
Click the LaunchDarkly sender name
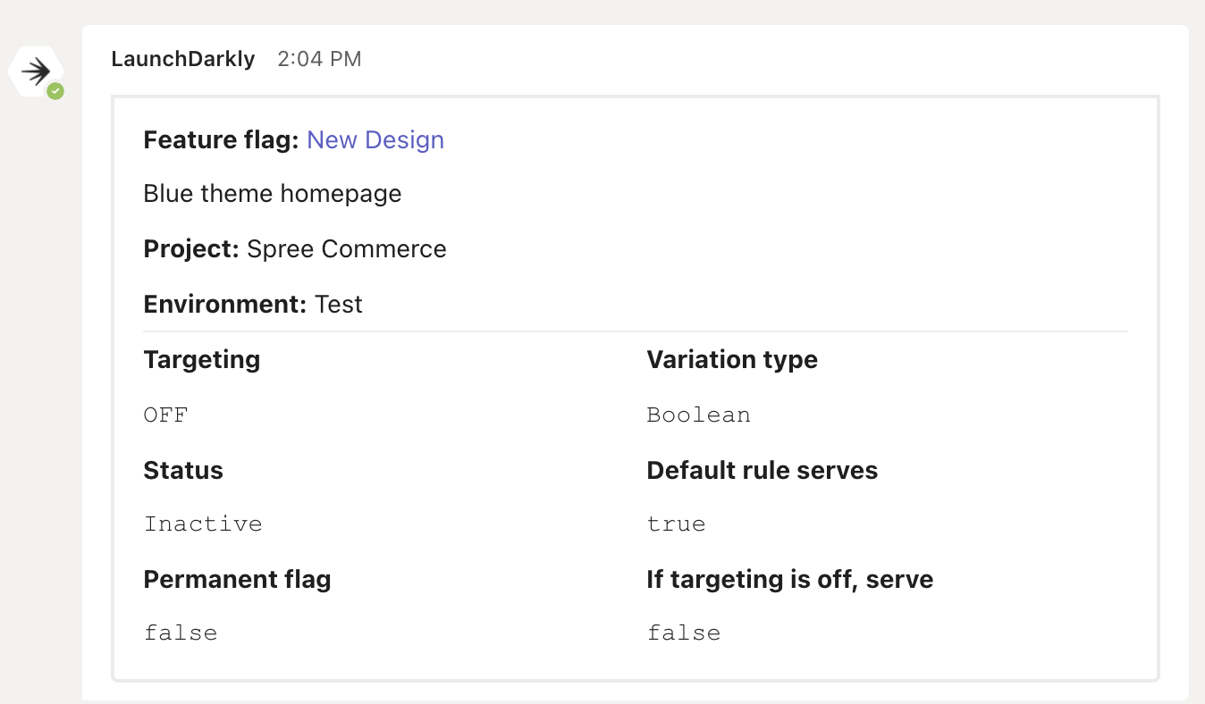coord(182,58)
